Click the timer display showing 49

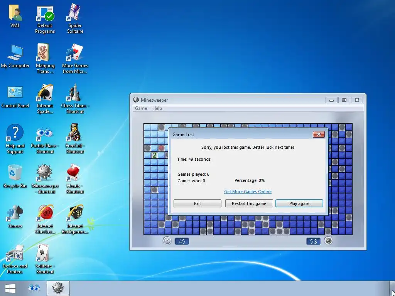coord(182,241)
